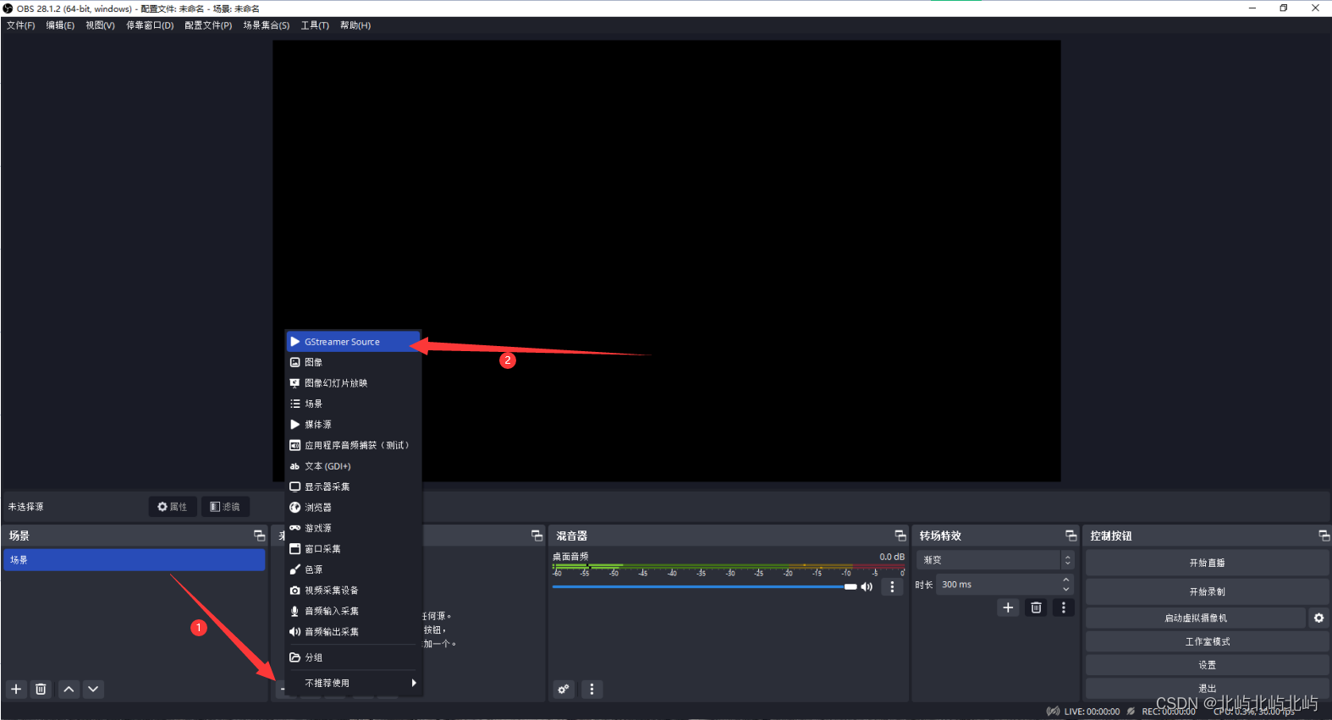The width and height of the screenshot is (1332, 720).
Task: Move the scene up with the up arrow
Action: pyautogui.click(x=69, y=689)
